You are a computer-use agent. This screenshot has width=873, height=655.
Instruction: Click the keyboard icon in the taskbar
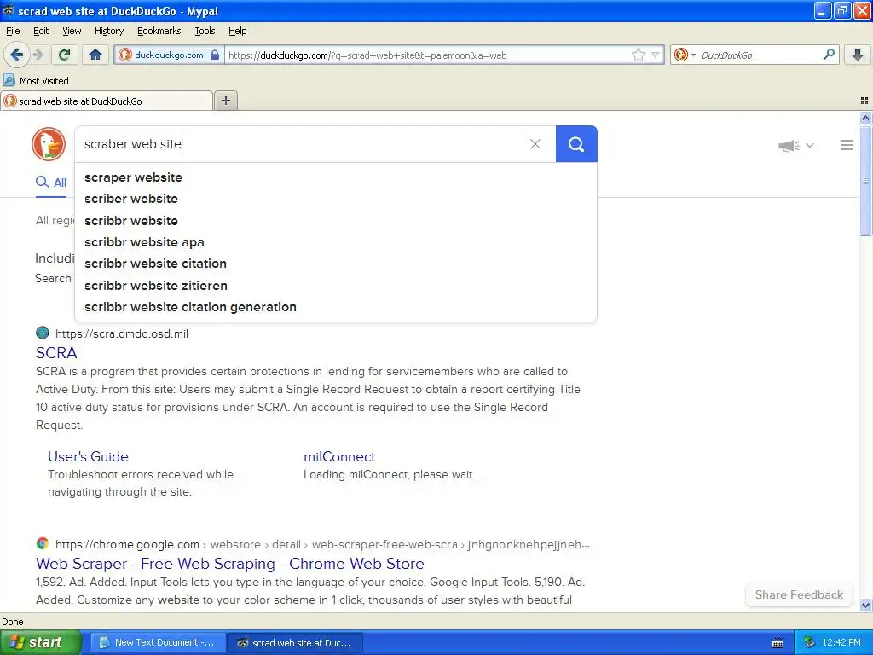tap(778, 643)
